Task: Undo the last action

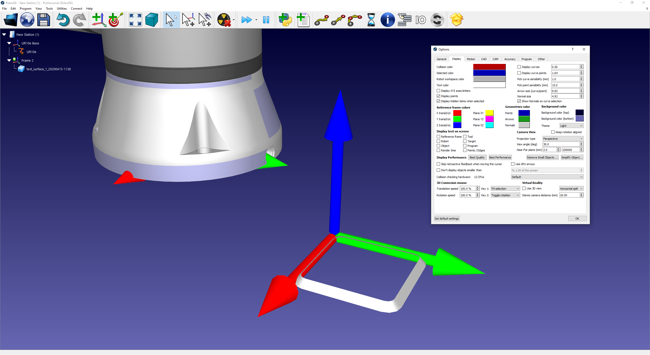Action: pos(63,20)
